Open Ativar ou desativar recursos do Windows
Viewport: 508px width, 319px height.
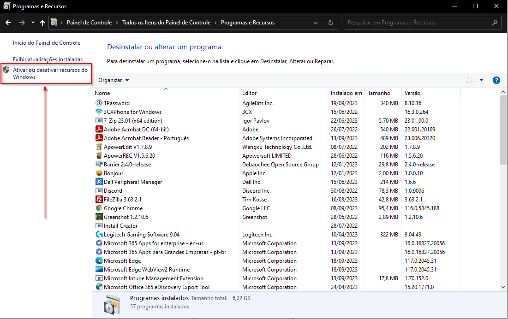click(x=50, y=73)
